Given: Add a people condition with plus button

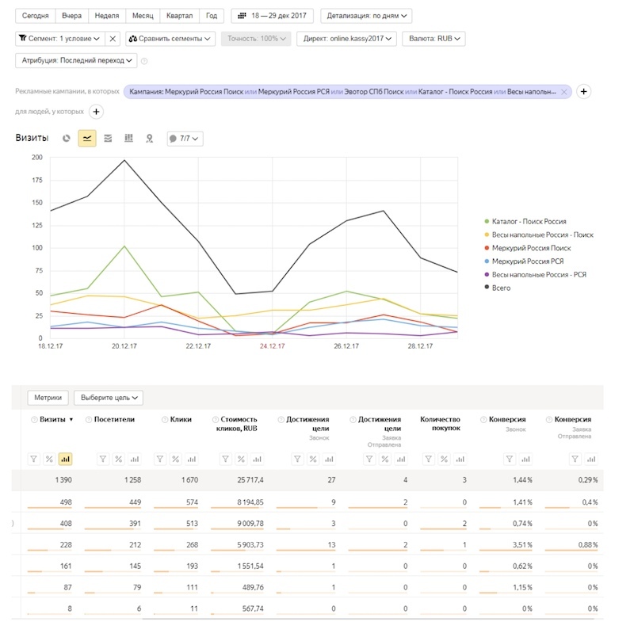Looking at the screenshot, I should [96, 112].
